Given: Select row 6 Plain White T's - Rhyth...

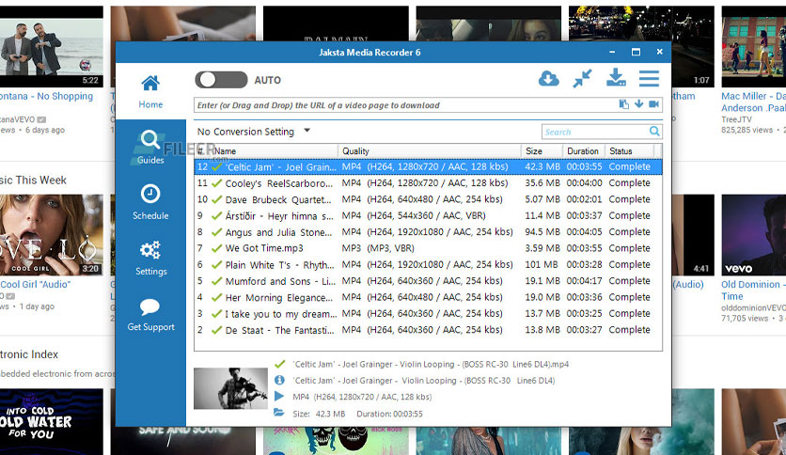Looking at the screenshot, I should [428, 264].
